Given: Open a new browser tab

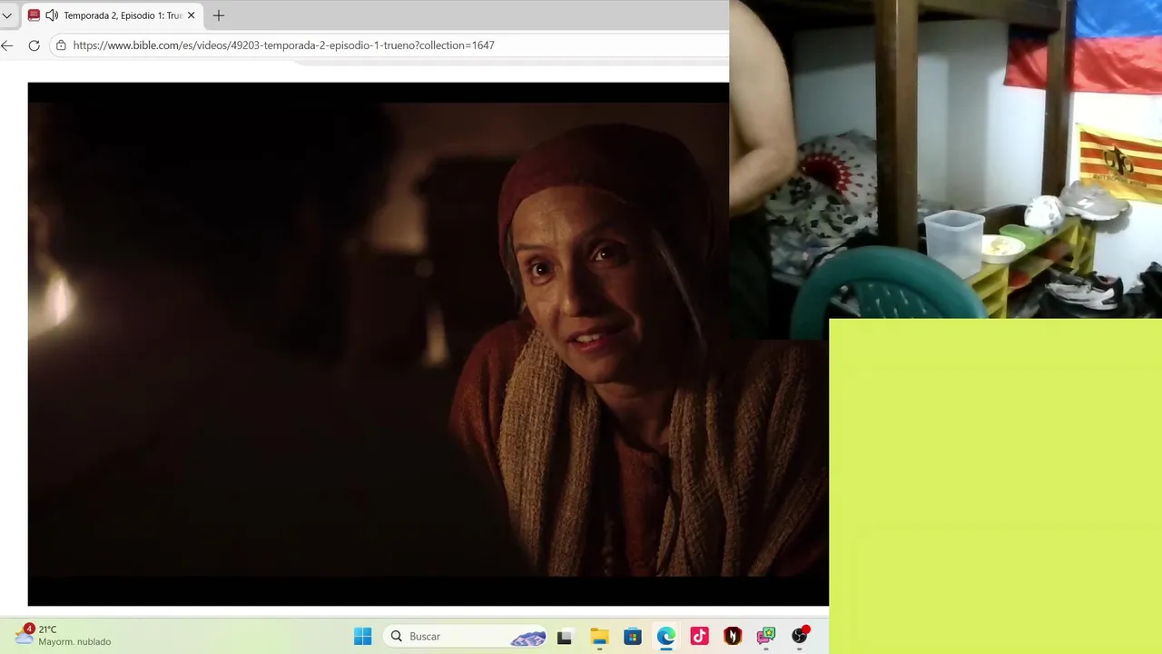Looking at the screenshot, I should click(x=219, y=15).
